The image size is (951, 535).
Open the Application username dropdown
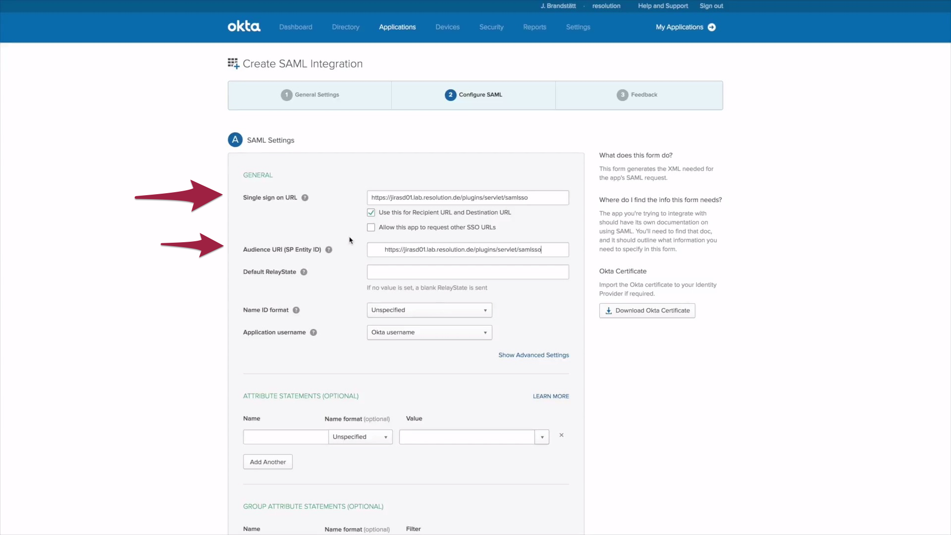429,332
